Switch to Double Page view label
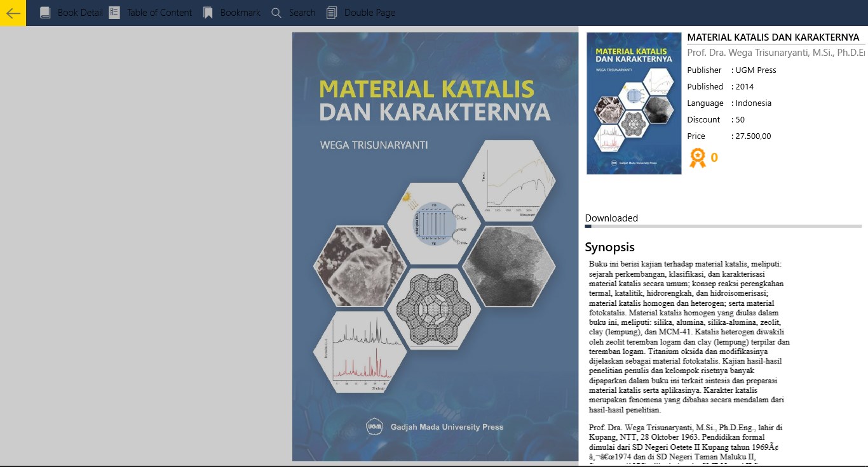 [x=370, y=13]
